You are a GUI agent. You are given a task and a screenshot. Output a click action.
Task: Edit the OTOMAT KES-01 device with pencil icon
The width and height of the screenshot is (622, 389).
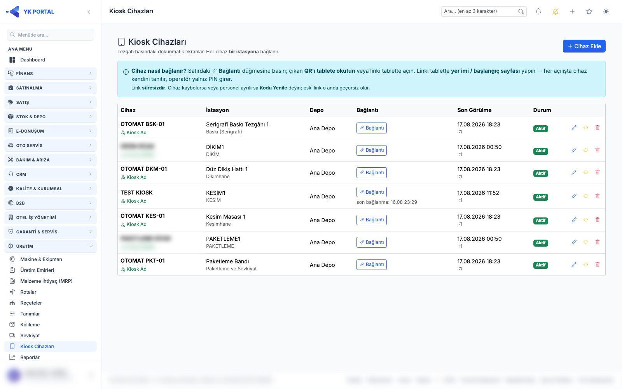pos(574,220)
